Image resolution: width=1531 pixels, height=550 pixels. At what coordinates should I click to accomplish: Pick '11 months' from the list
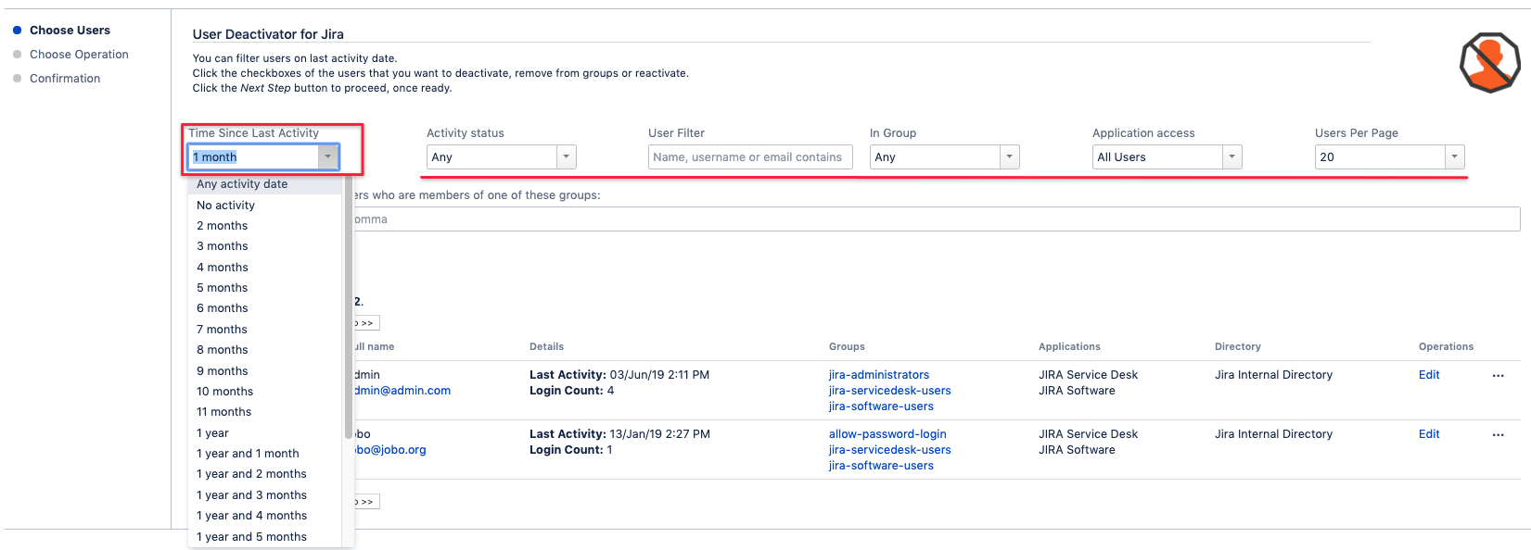(265, 412)
